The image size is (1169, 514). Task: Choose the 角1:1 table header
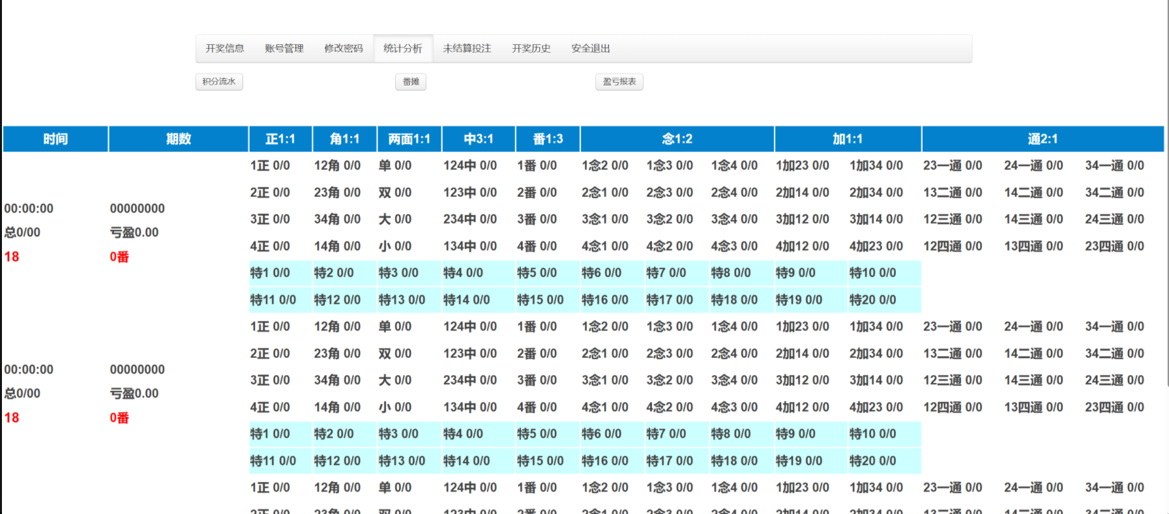point(344,139)
